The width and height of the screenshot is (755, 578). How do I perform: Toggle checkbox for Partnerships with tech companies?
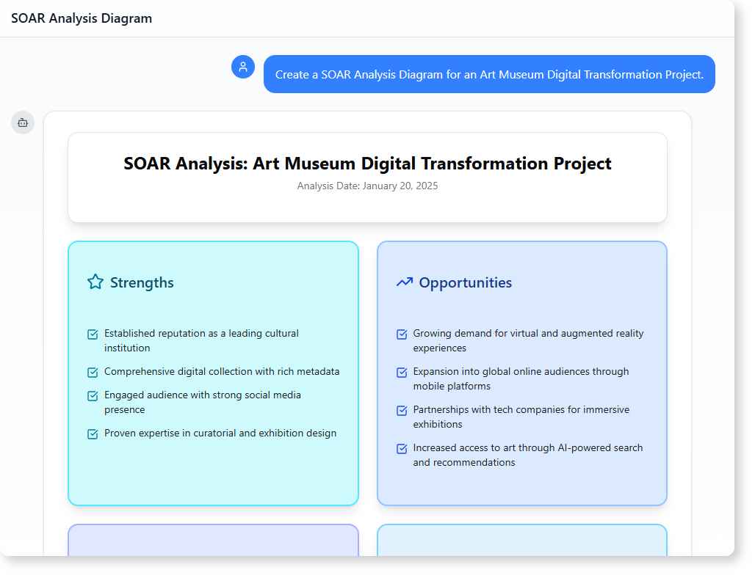pyautogui.click(x=402, y=411)
